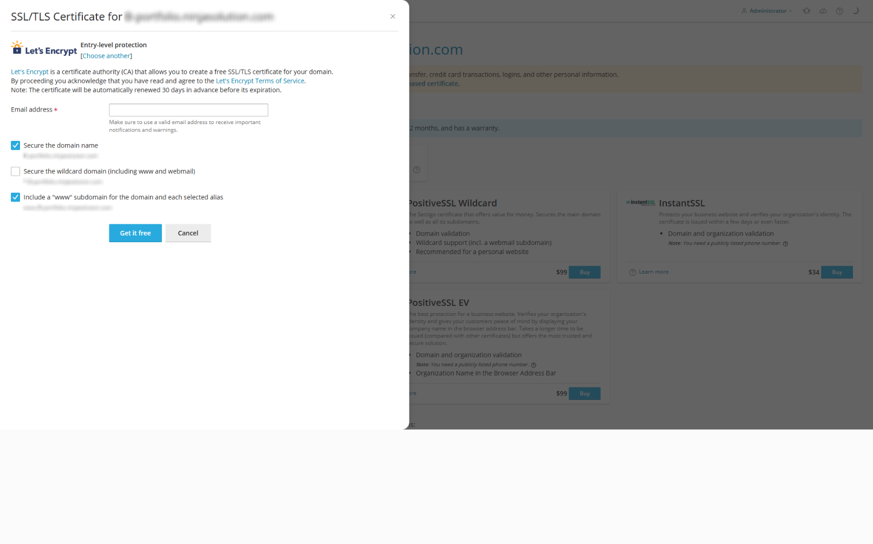Toggle dark mode moon icon

[856, 11]
